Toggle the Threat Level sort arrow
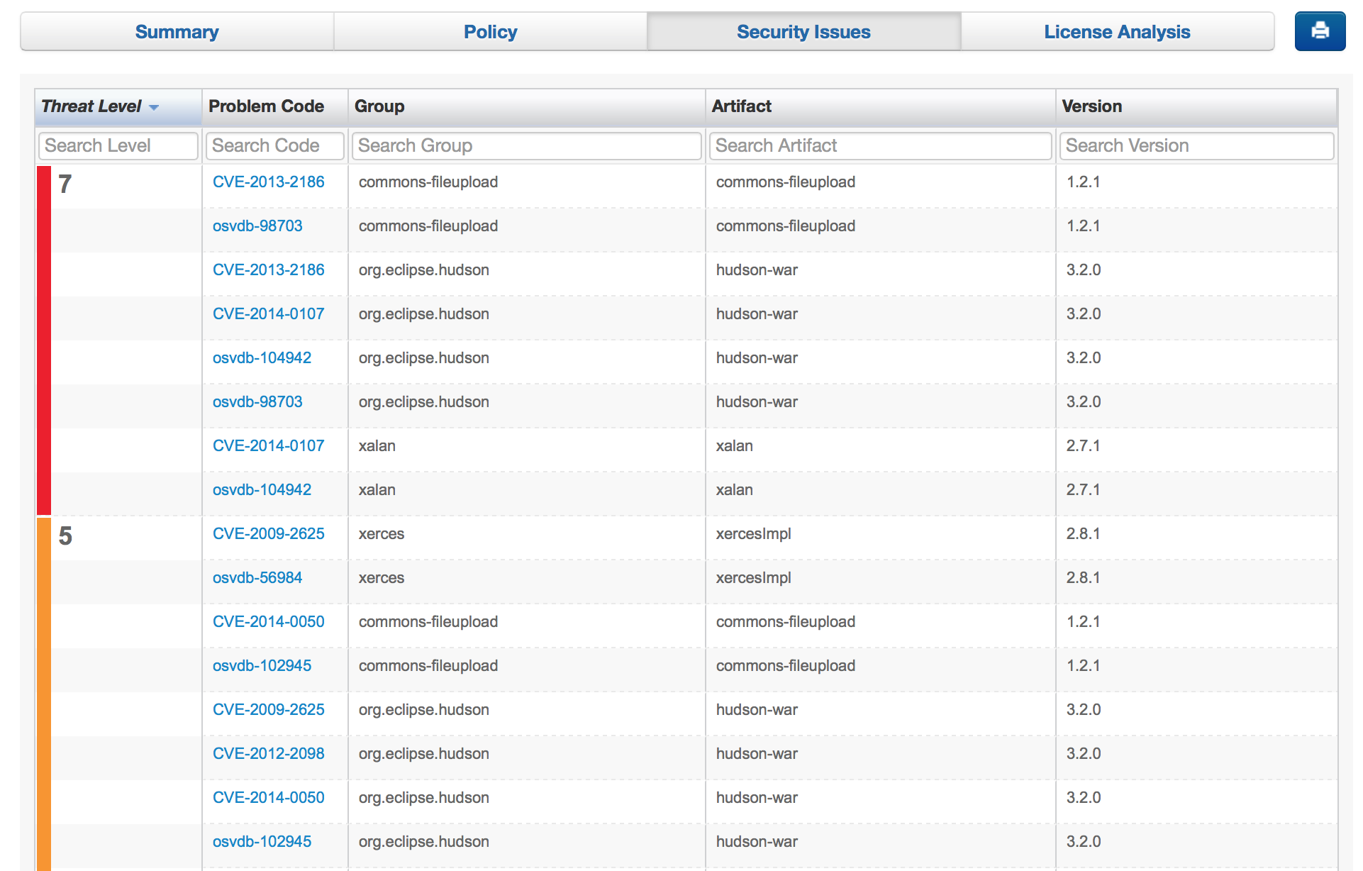Viewport: 1363px width, 871px height. tap(154, 107)
